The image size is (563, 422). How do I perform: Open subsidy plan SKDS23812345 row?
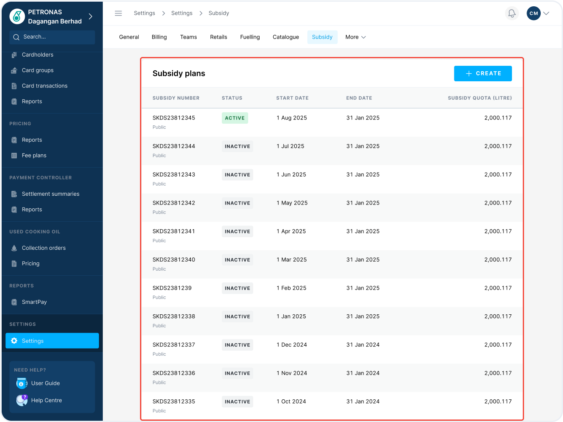coord(174,118)
